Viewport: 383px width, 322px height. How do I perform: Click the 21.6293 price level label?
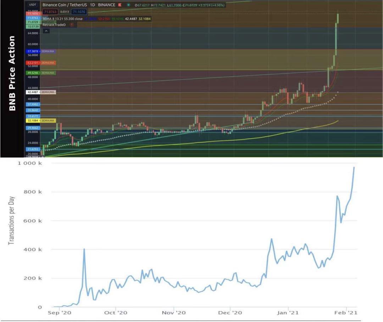33,149
